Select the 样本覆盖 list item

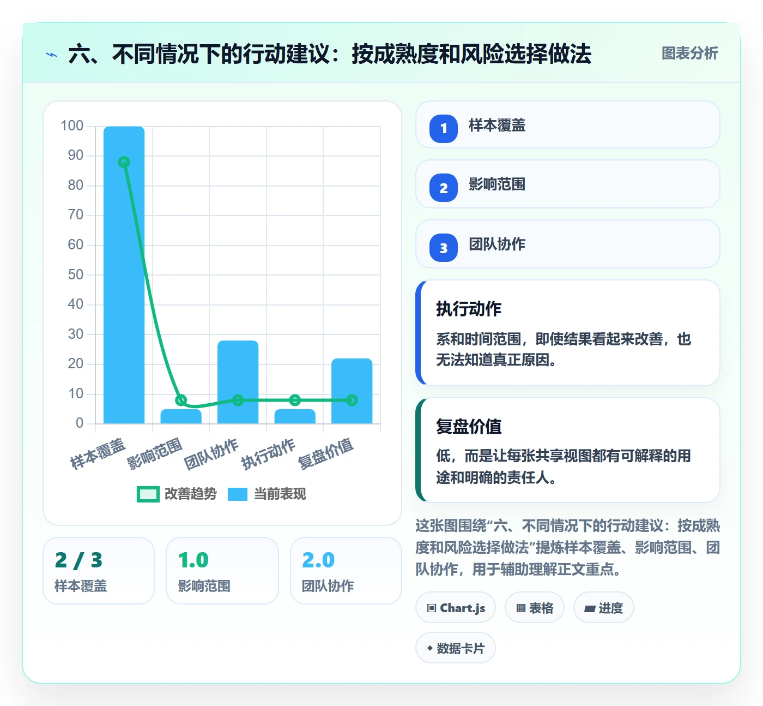[x=567, y=125]
